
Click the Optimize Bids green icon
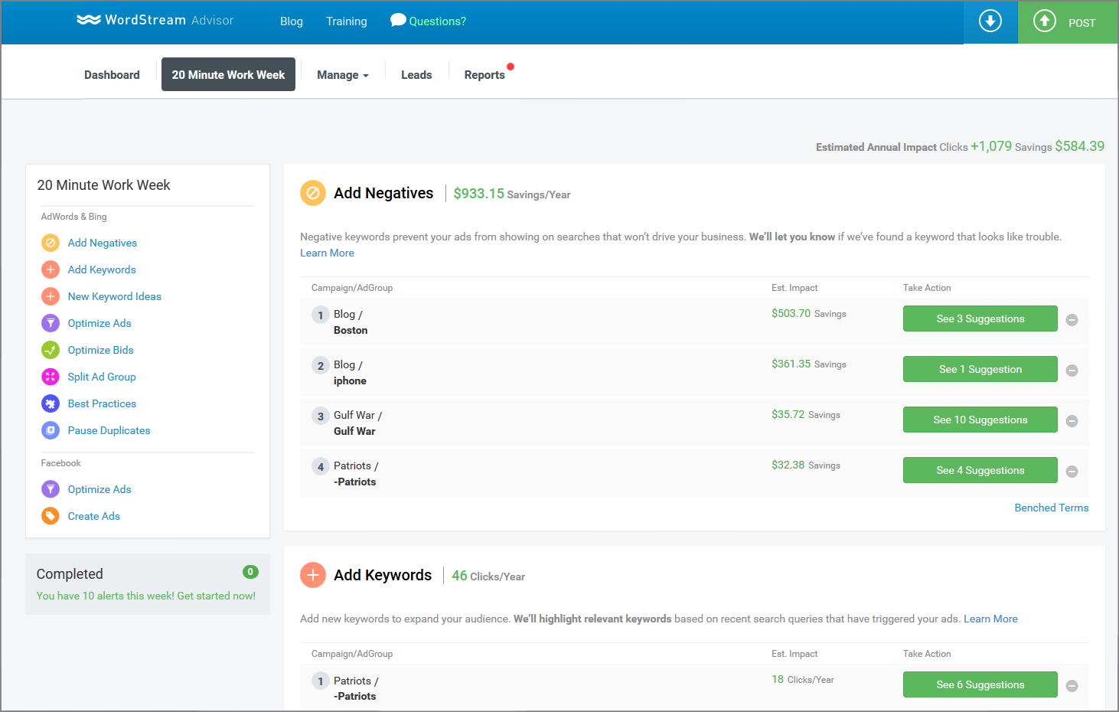51,350
